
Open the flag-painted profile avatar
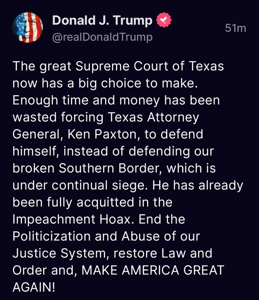tap(27, 27)
